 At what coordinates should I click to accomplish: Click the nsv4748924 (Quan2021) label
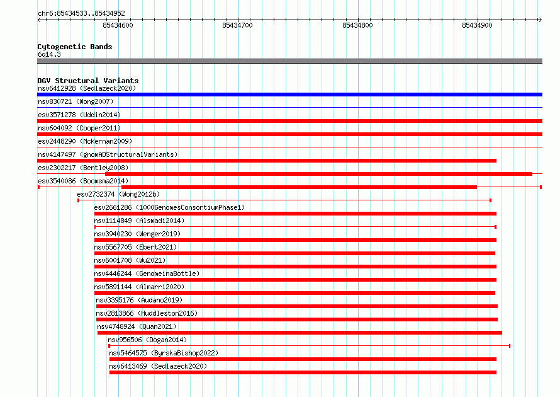pyautogui.click(x=137, y=326)
